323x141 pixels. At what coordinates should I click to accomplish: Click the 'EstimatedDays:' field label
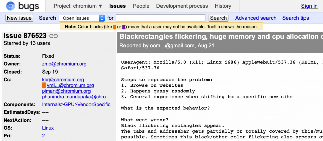point(22,112)
